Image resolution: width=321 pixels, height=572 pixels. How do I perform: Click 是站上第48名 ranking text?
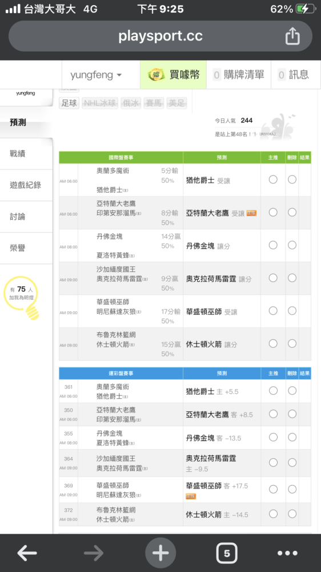point(235,134)
